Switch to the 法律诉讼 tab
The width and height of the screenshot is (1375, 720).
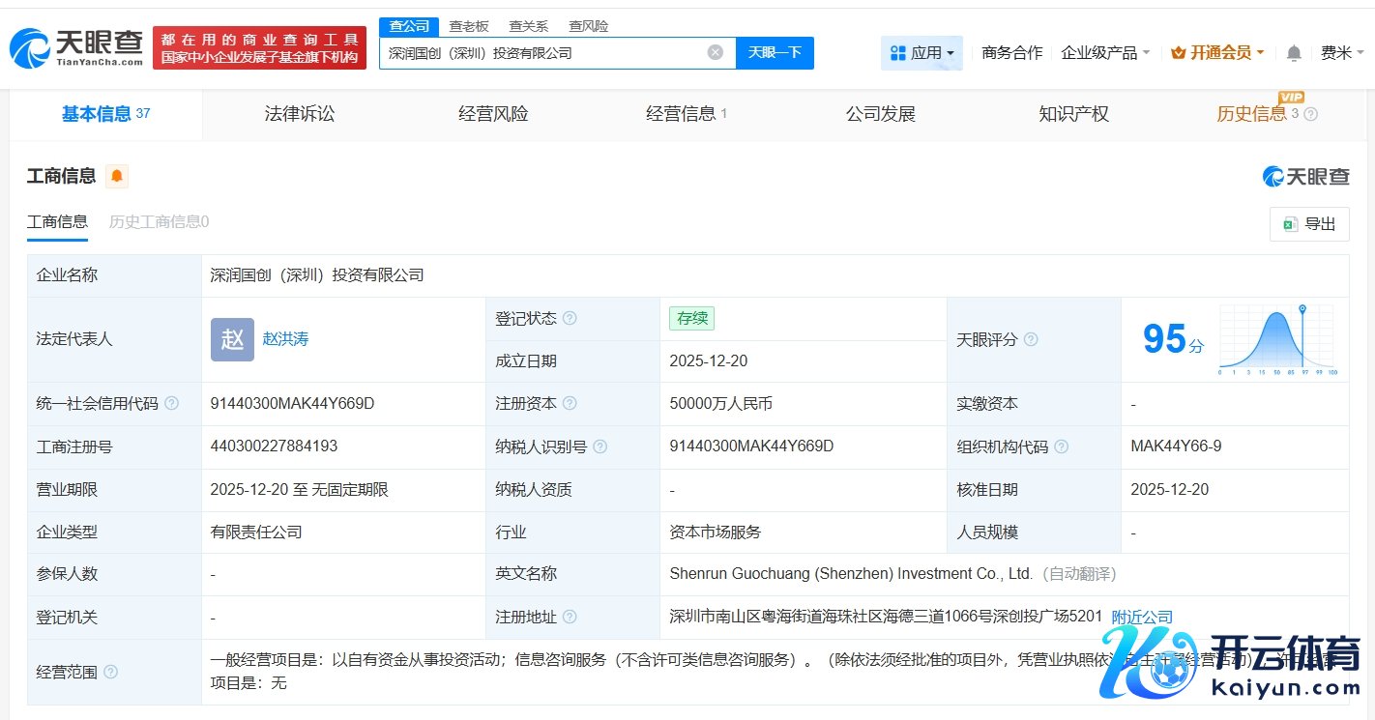300,114
